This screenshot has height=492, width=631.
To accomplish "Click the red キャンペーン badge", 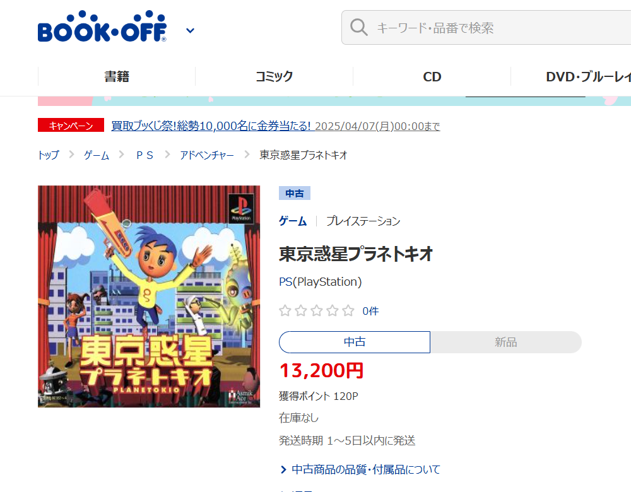I will coord(71,125).
